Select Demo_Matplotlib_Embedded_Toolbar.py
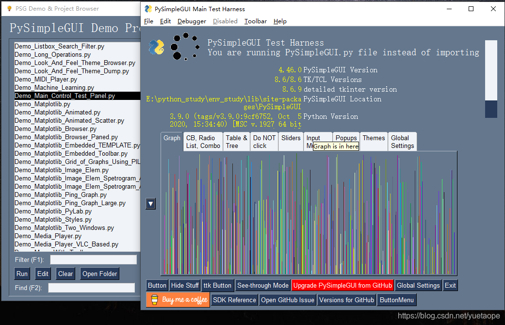The height and width of the screenshot is (325, 505). tap(77, 154)
